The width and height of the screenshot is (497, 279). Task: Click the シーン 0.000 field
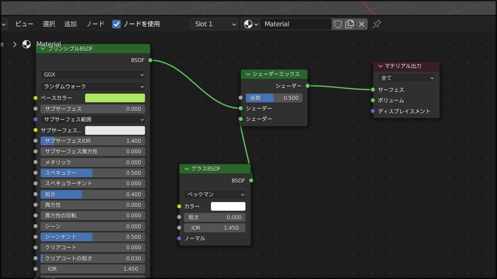point(92,226)
